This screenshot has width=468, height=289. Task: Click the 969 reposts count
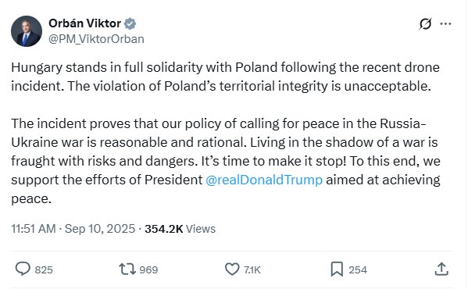(148, 270)
